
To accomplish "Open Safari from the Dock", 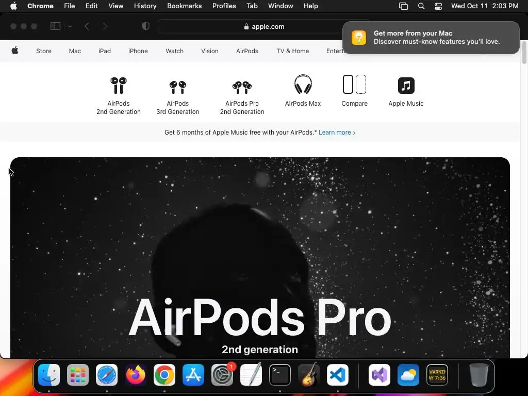I will pyautogui.click(x=107, y=375).
